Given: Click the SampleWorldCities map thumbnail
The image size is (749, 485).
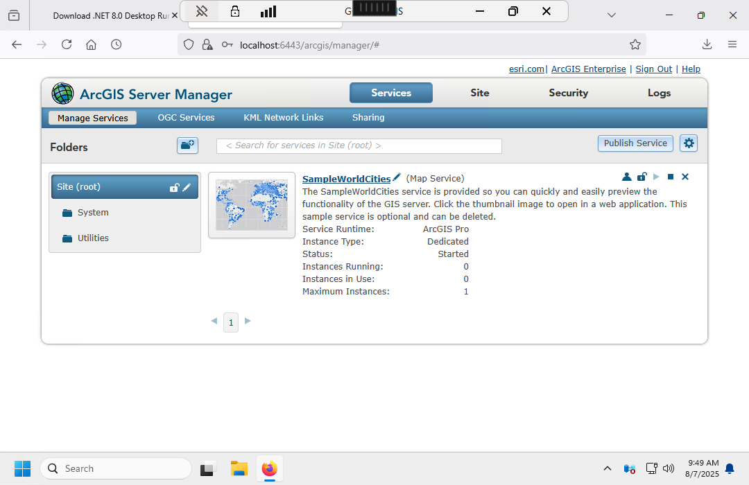Looking at the screenshot, I should (252, 204).
